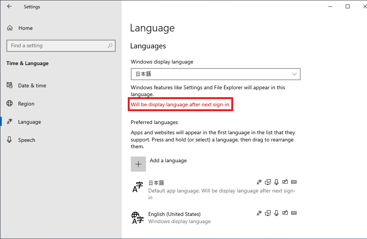Click the Add a language label
Image resolution: width=367 pixels, height=239 pixels.
click(x=168, y=161)
